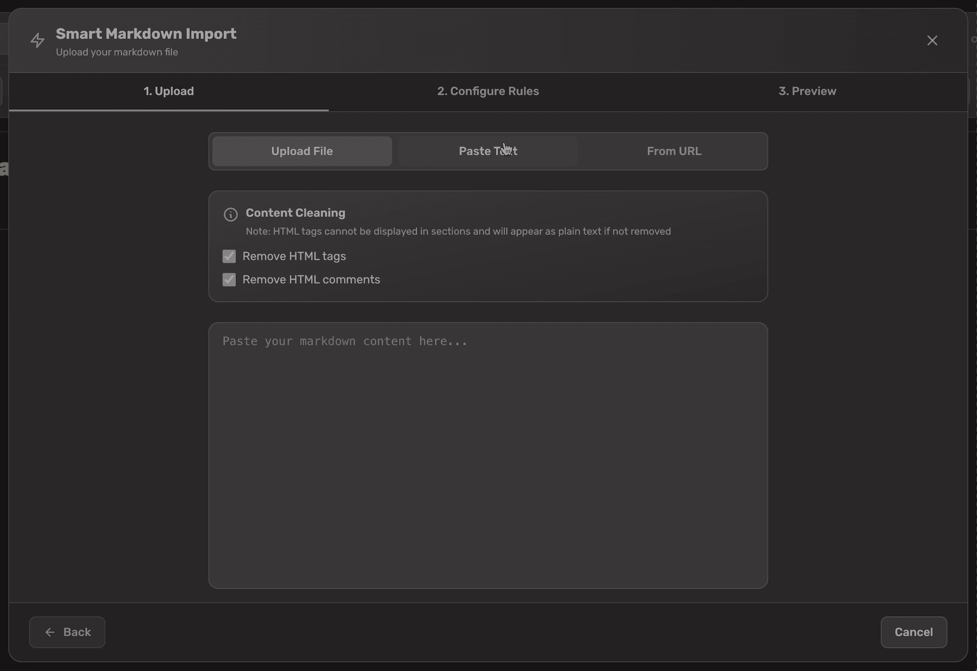Viewport: 977px width, 671px height.
Task: Jump to the 3. Preview step
Action: pos(808,91)
